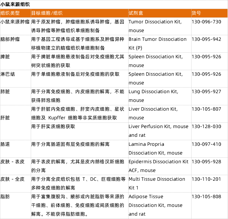Select the 组织类型 column header
The image size is (228, 219).
click(10, 13)
